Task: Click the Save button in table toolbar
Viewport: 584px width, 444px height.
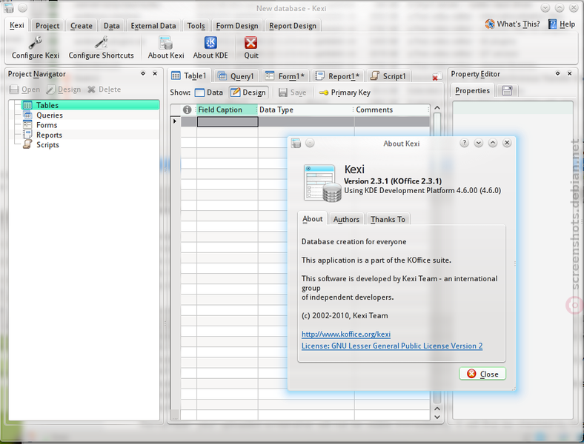Action: coord(293,92)
